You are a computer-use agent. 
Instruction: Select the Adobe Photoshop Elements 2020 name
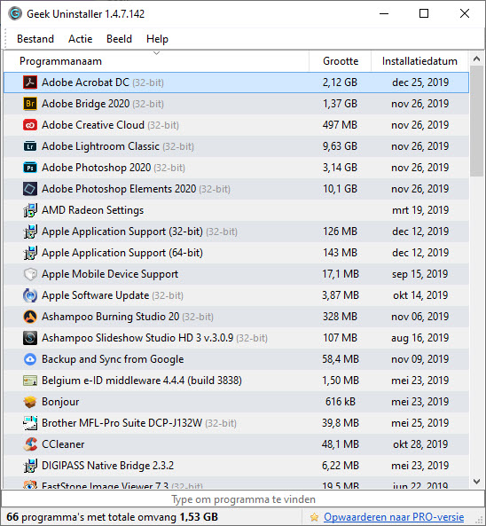pos(119,189)
